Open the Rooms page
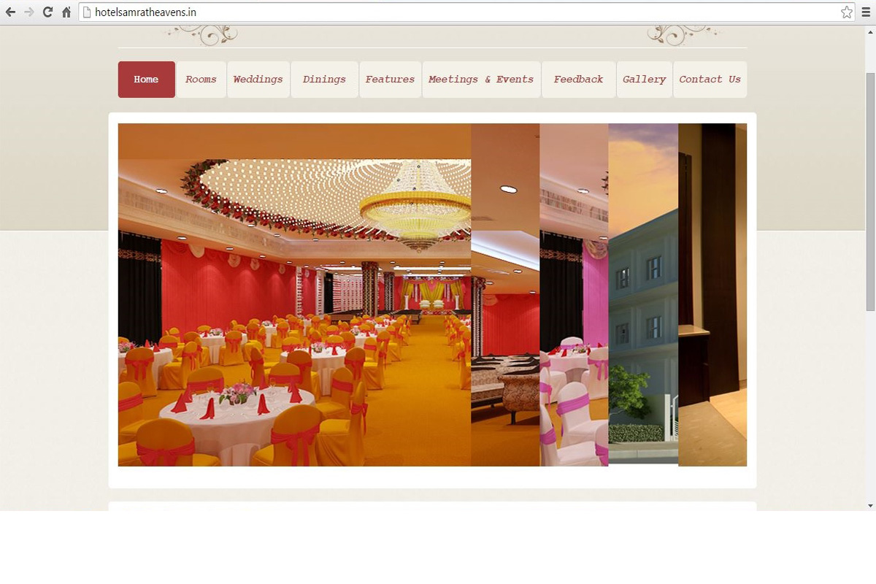Viewport: 876px width, 584px height. click(x=201, y=80)
